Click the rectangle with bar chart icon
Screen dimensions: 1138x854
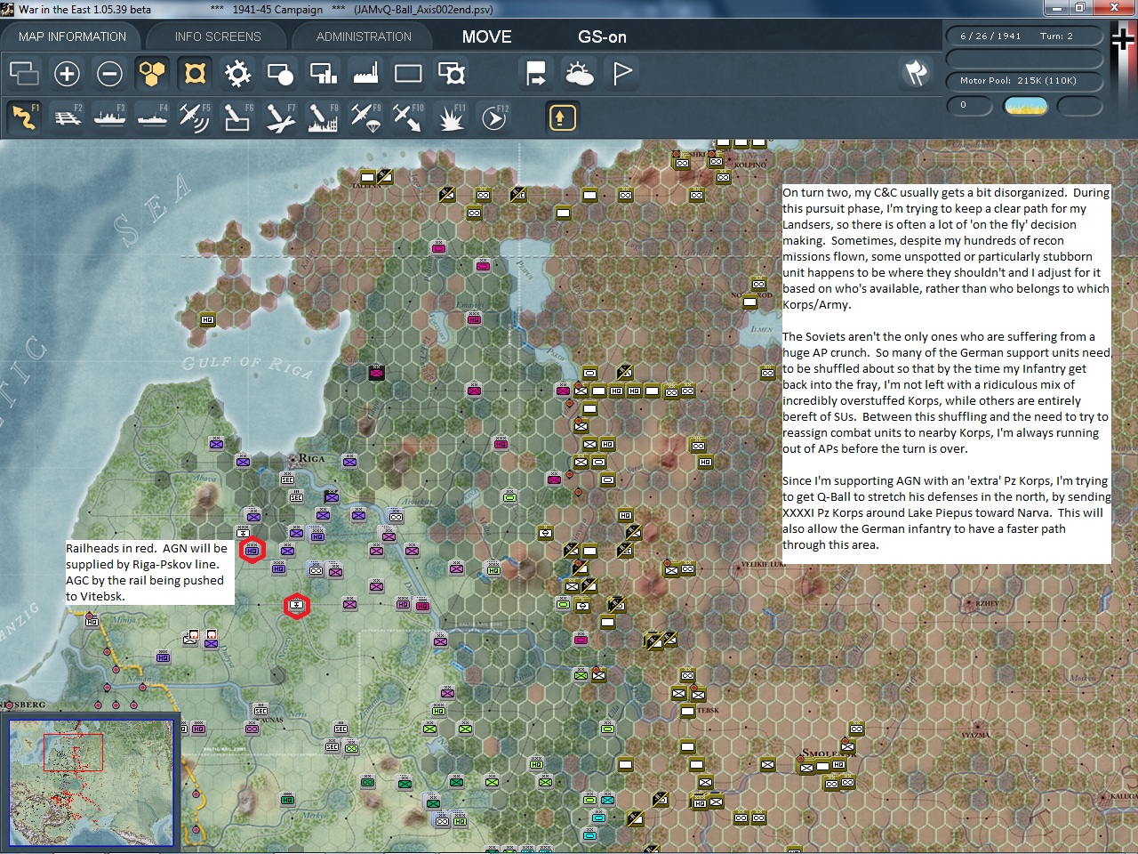coord(323,73)
